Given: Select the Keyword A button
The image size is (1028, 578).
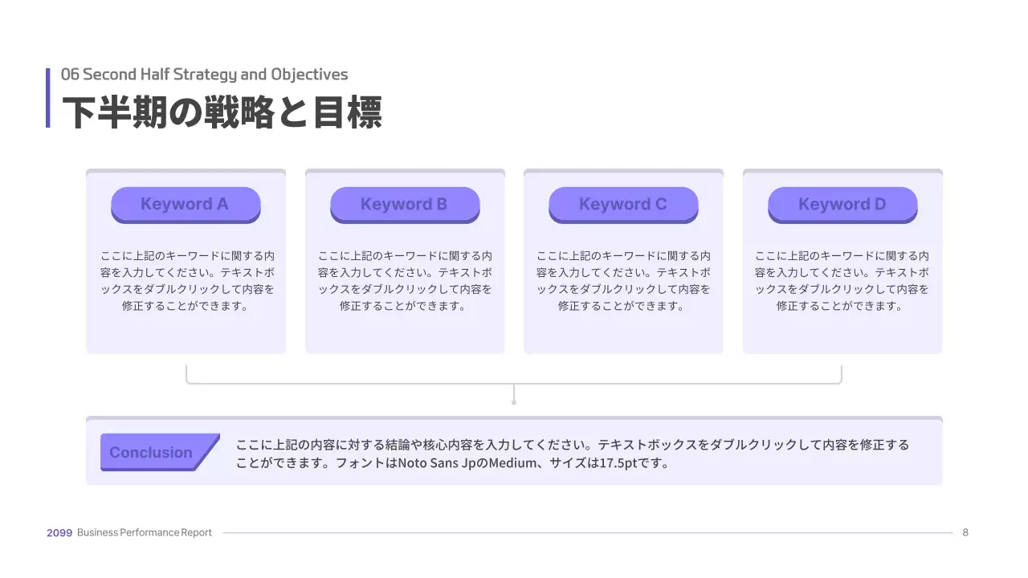Looking at the screenshot, I should (186, 204).
